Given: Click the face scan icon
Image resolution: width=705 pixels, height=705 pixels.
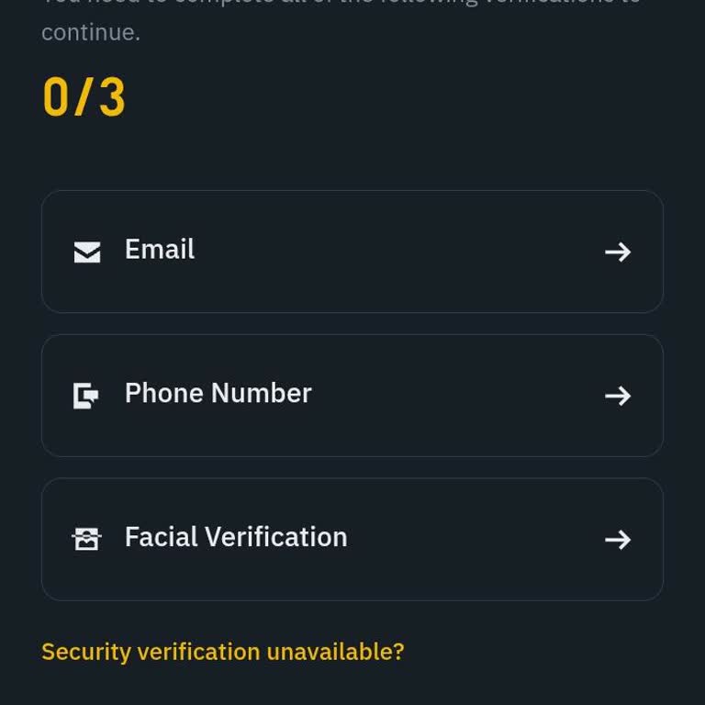Looking at the screenshot, I should click(86, 539).
